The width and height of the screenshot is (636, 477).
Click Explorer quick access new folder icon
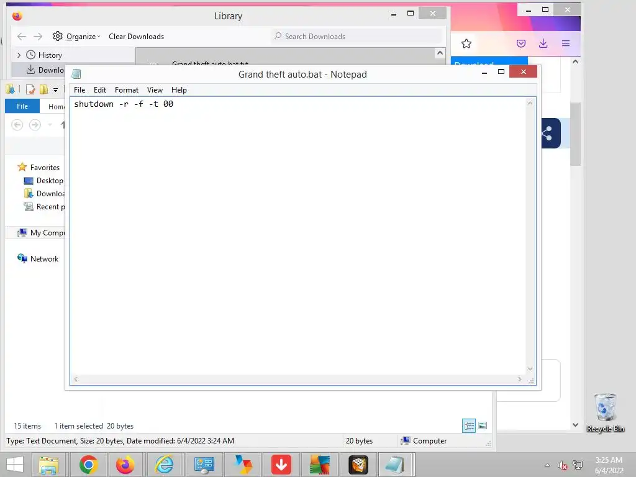[43, 89]
